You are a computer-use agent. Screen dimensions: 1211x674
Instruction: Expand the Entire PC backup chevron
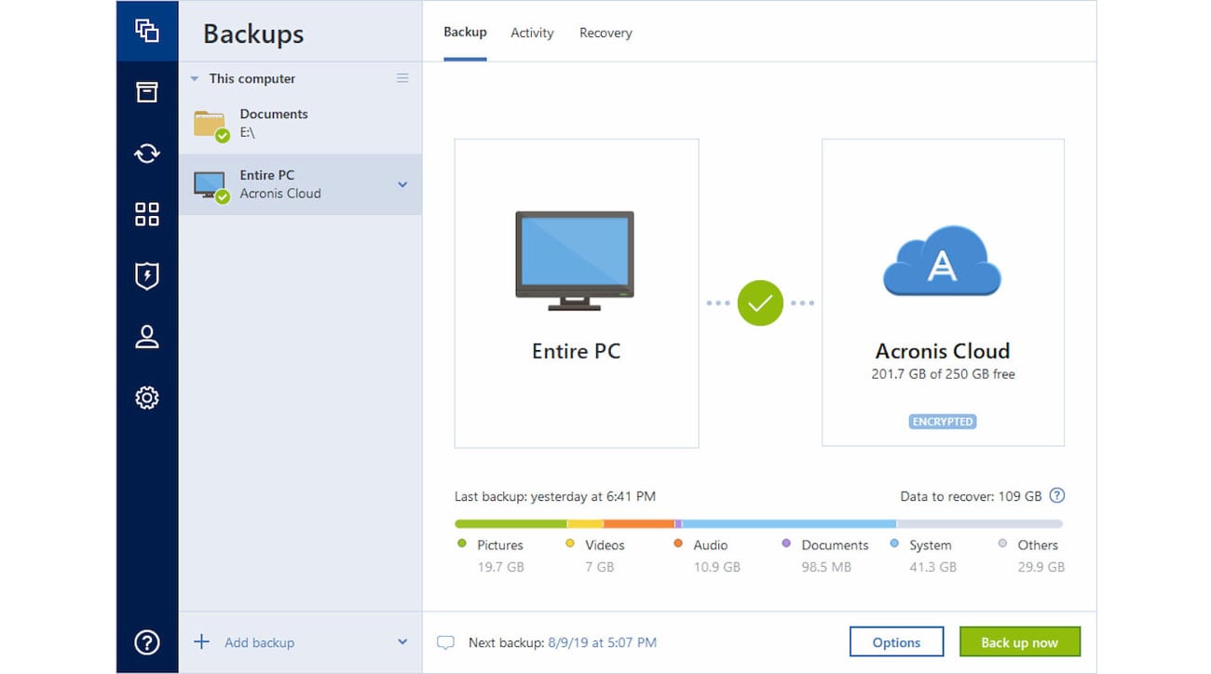(x=402, y=184)
